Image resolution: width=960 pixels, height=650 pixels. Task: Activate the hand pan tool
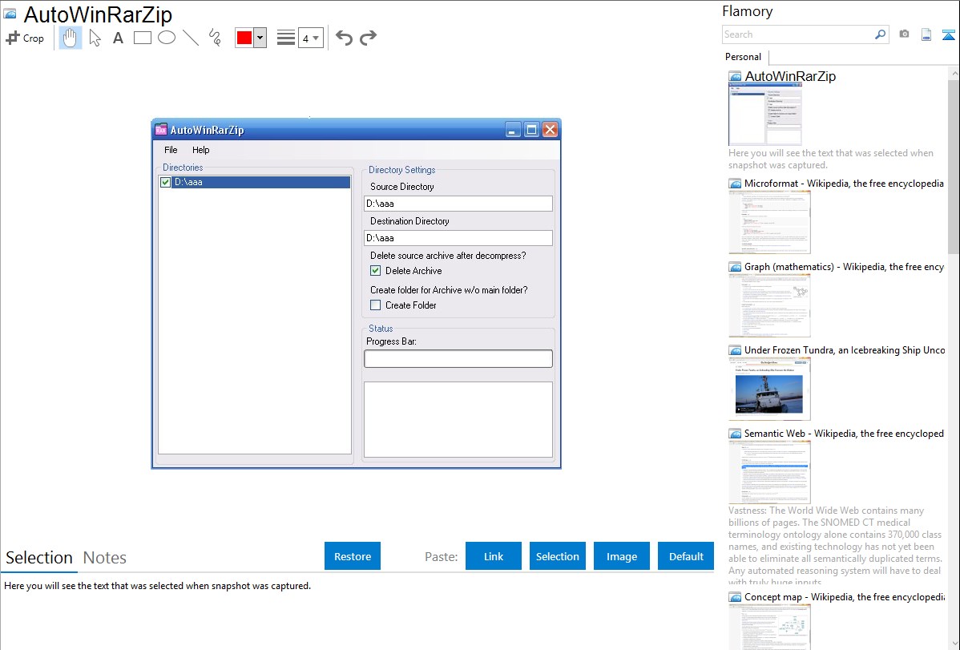click(x=70, y=38)
